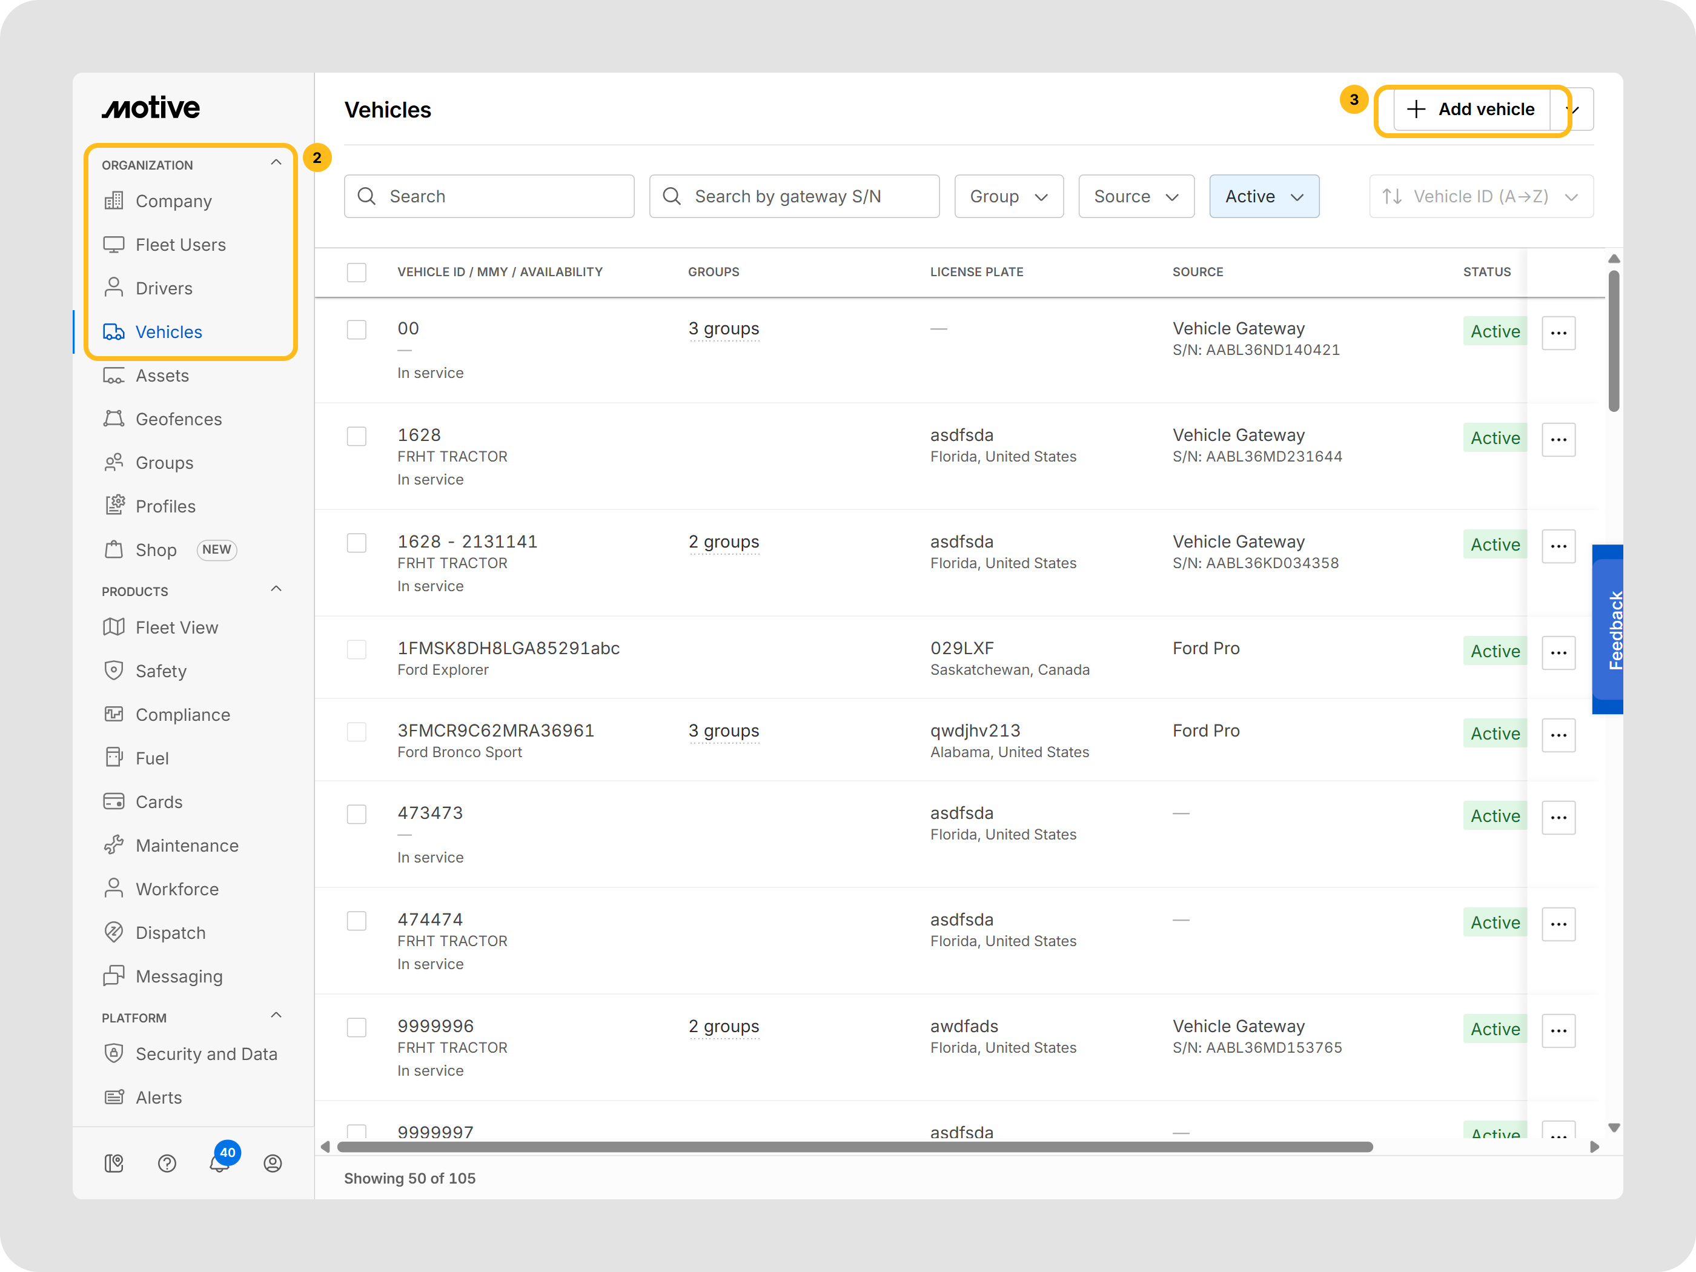The height and width of the screenshot is (1272, 1696).
Task: Check the select-all vehicles checkbox
Action: [357, 272]
